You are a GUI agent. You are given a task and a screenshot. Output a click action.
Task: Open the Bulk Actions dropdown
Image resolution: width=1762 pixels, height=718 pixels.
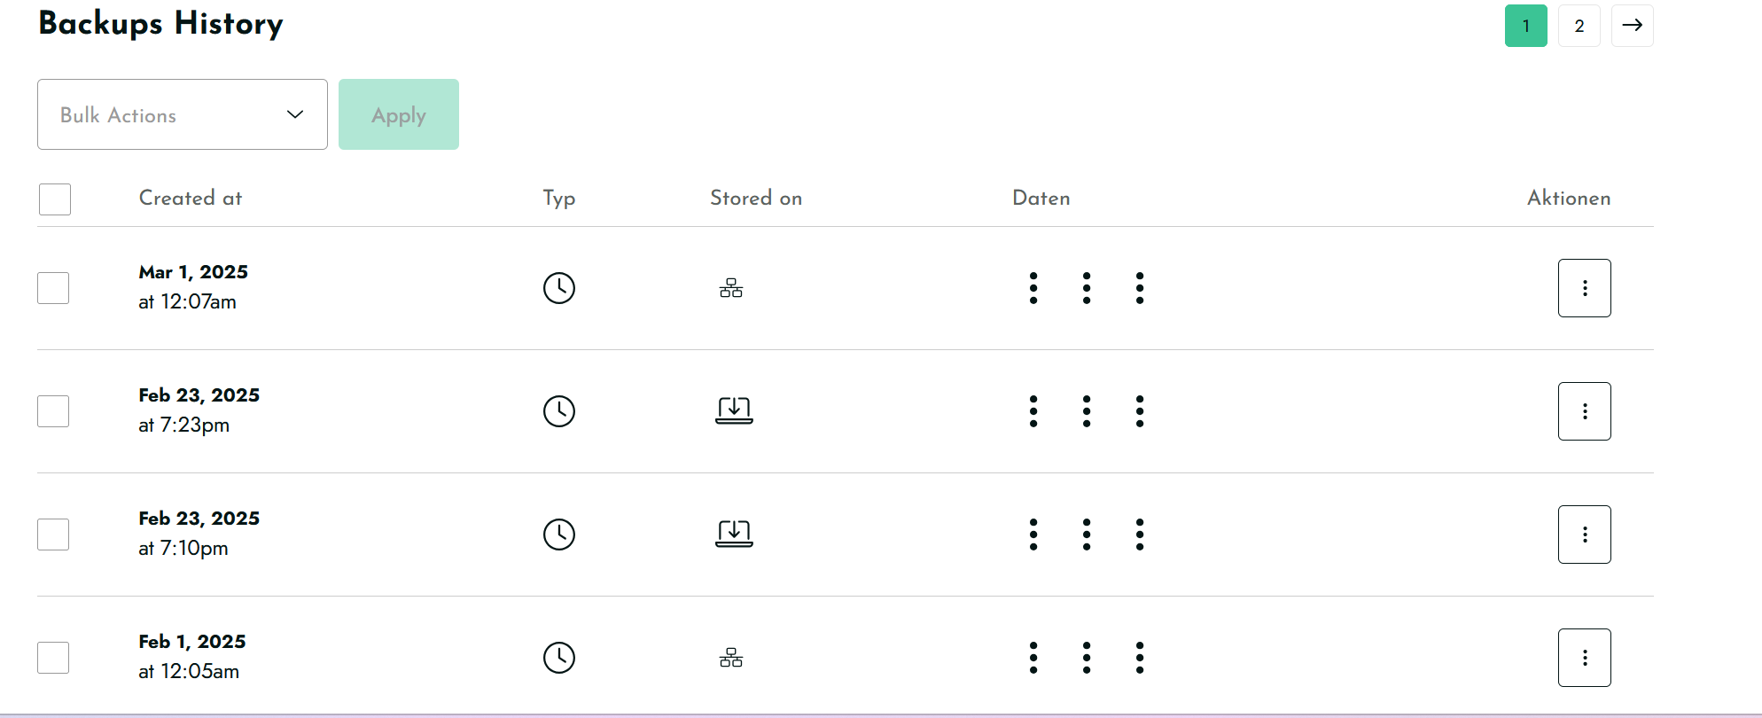(183, 114)
